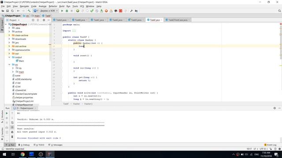
Task: Start debugging with the bug icon
Action: point(67,11)
